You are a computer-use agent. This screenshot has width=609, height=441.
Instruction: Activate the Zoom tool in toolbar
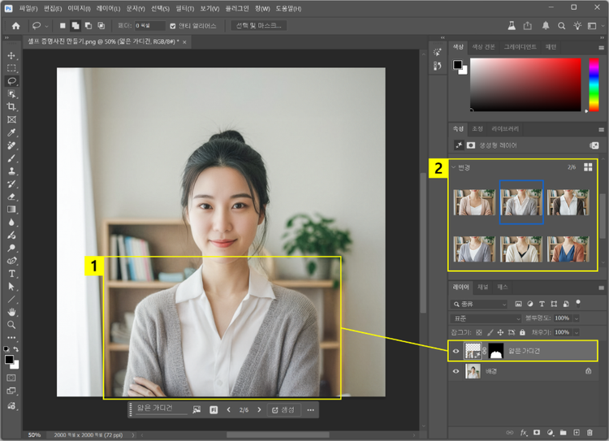[11, 324]
